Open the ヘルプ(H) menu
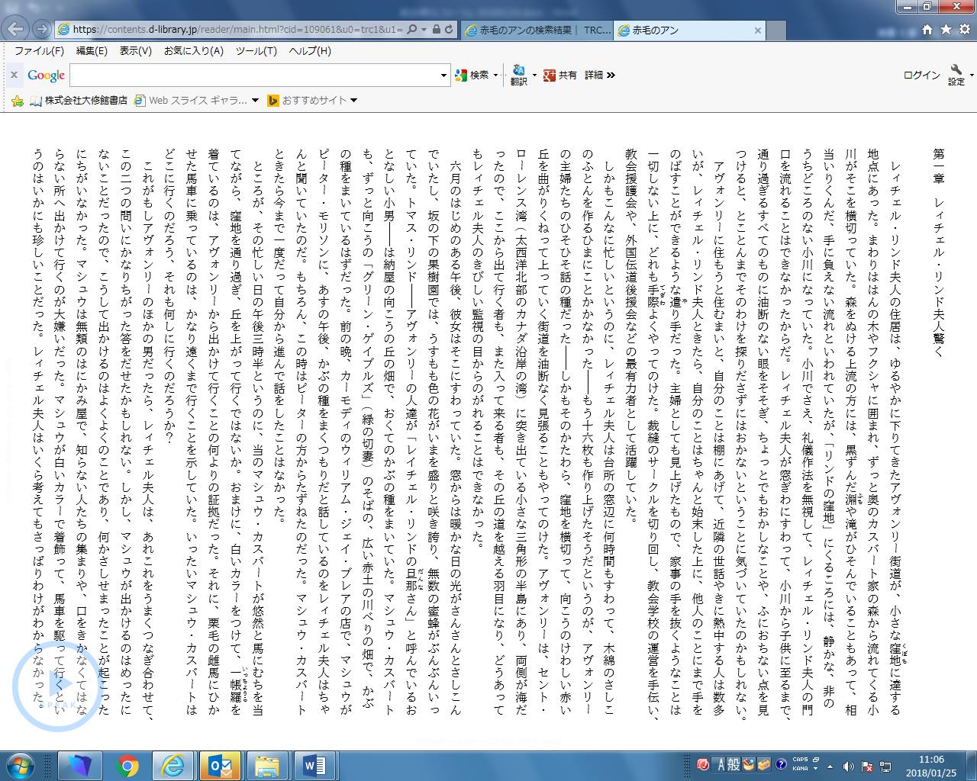 point(310,51)
